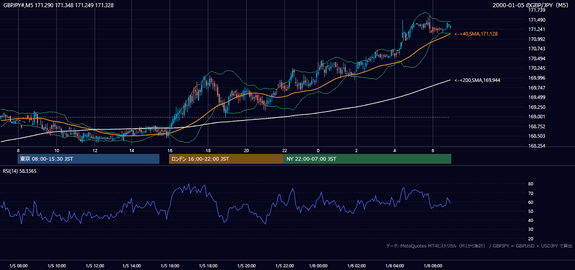Click the 1/6 00:00 bottom time label
This screenshot has width=575, height=270.
(x=318, y=266)
